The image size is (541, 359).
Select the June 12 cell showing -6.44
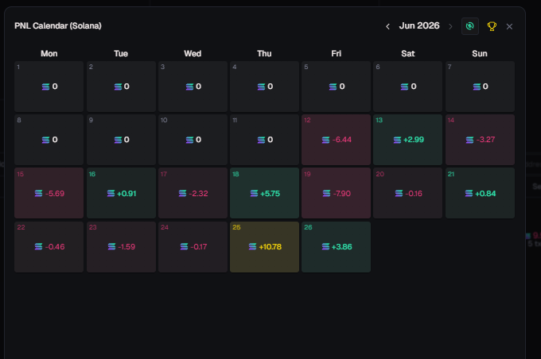tap(336, 140)
